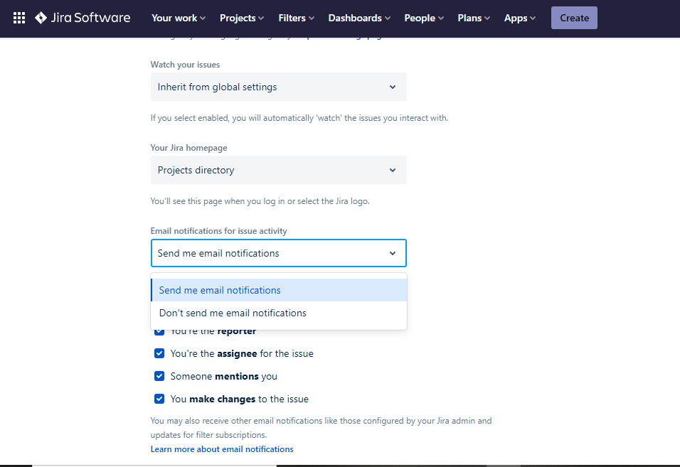The height and width of the screenshot is (467, 680).
Task: Click the Create button
Action: [x=574, y=18]
